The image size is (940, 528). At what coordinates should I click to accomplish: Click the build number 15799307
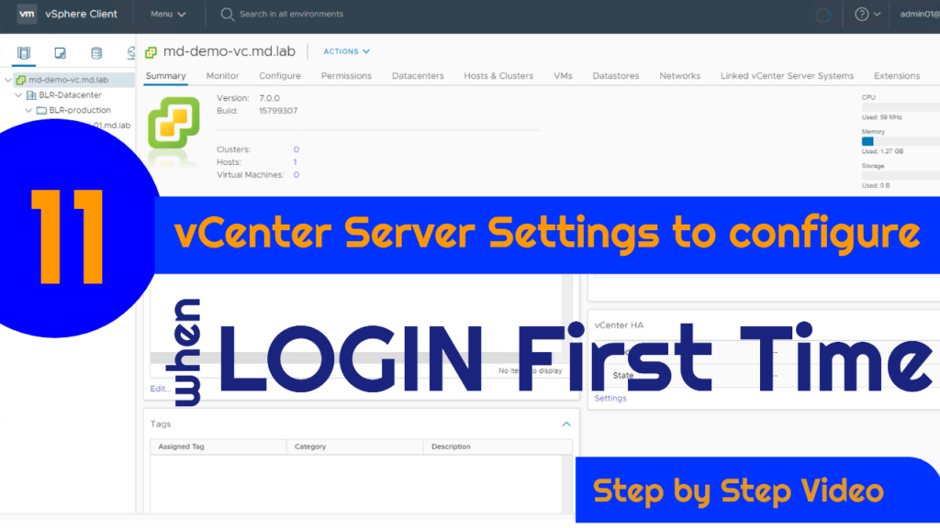278,111
